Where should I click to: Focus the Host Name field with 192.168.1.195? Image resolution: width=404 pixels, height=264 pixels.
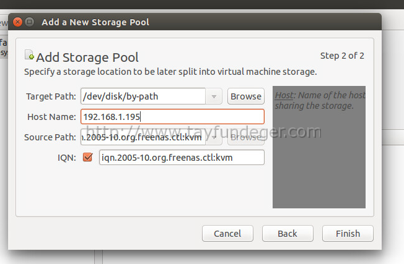point(172,117)
